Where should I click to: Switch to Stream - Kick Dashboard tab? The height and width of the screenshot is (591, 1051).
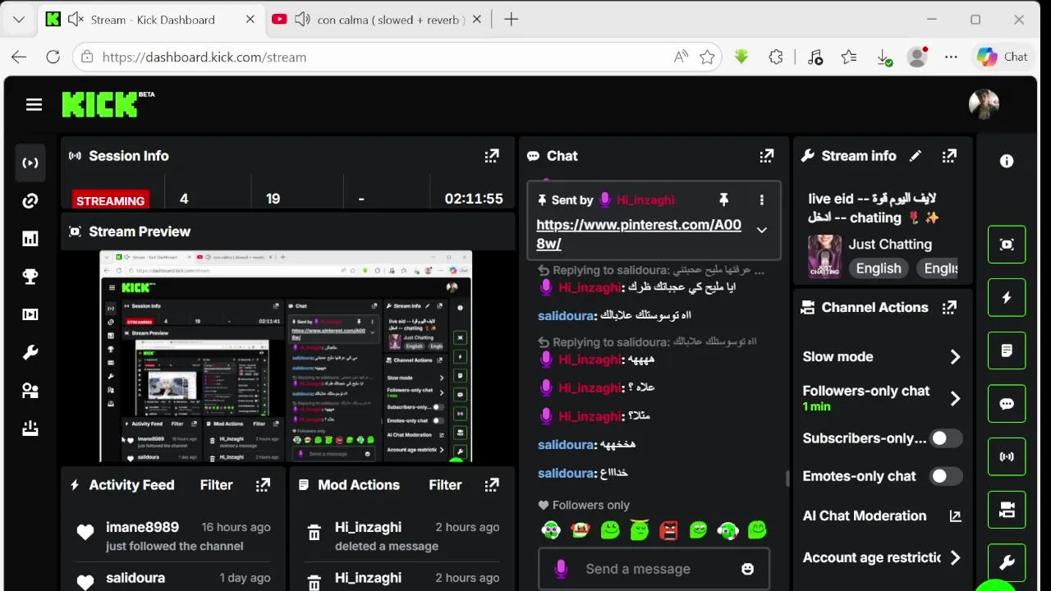pos(152,20)
